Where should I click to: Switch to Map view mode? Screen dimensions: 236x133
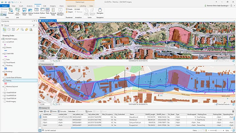3,15
